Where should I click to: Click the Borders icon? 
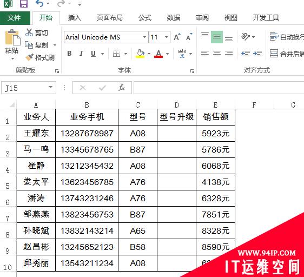coord(116,54)
